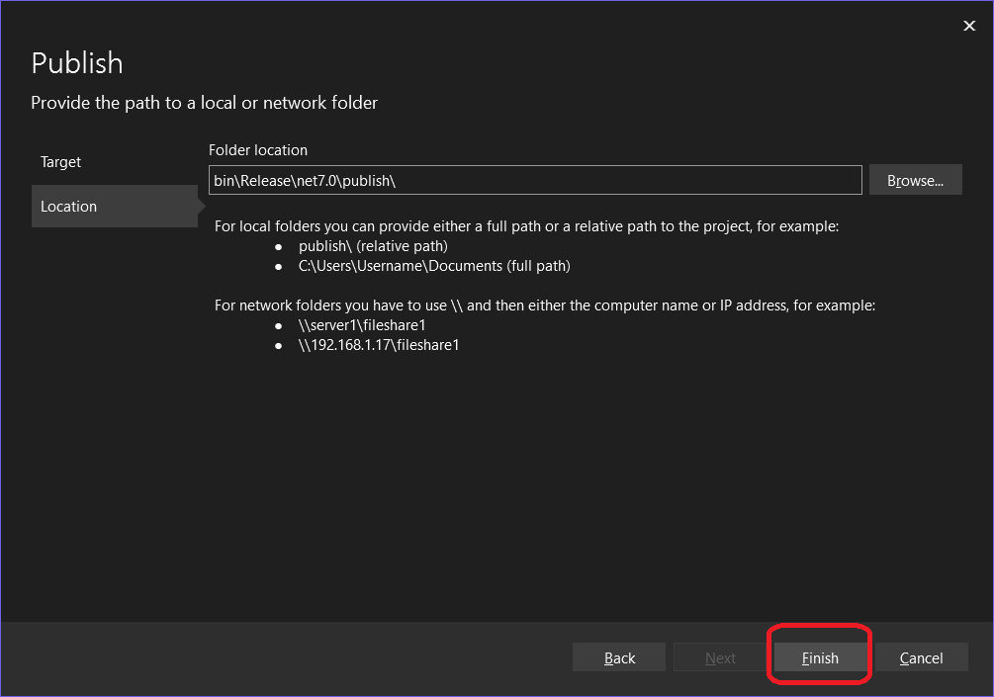Click the publish\ (relative path) example
The height and width of the screenshot is (697, 994).
coord(373,246)
